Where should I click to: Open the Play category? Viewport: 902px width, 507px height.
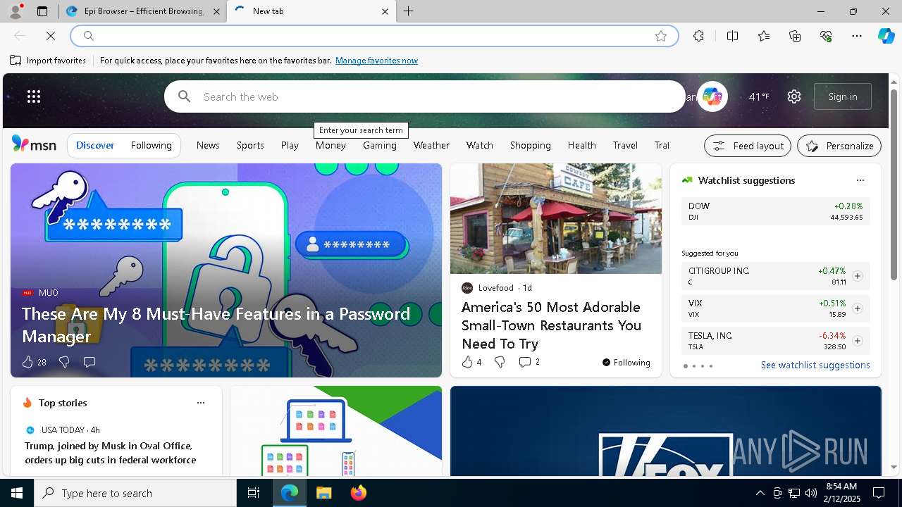[x=290, y=145]
